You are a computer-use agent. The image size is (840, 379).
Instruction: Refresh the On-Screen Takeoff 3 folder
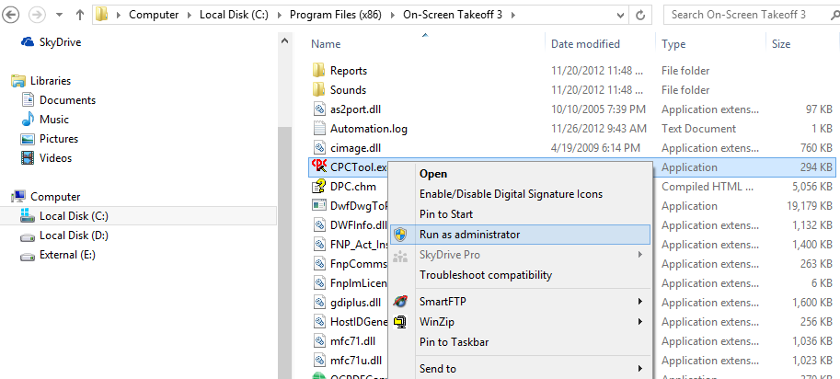coord(639,15)
